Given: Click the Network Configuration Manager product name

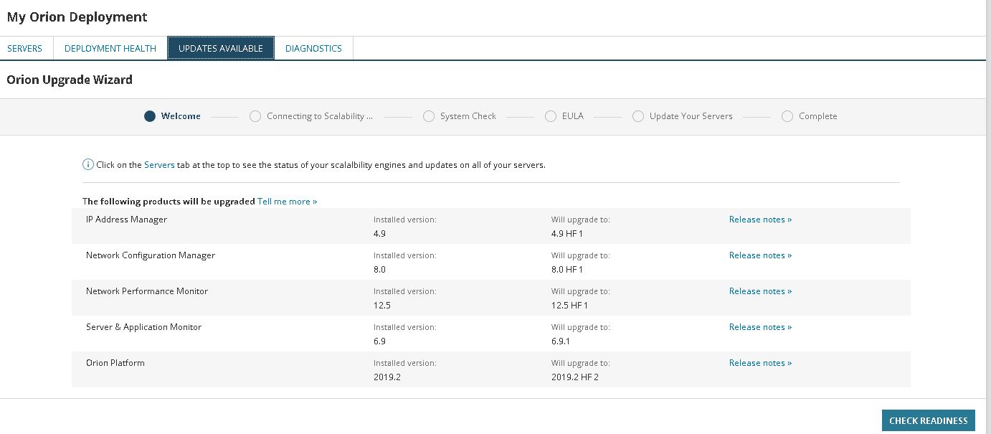Looking at the screenshot, I should (151, 255).
